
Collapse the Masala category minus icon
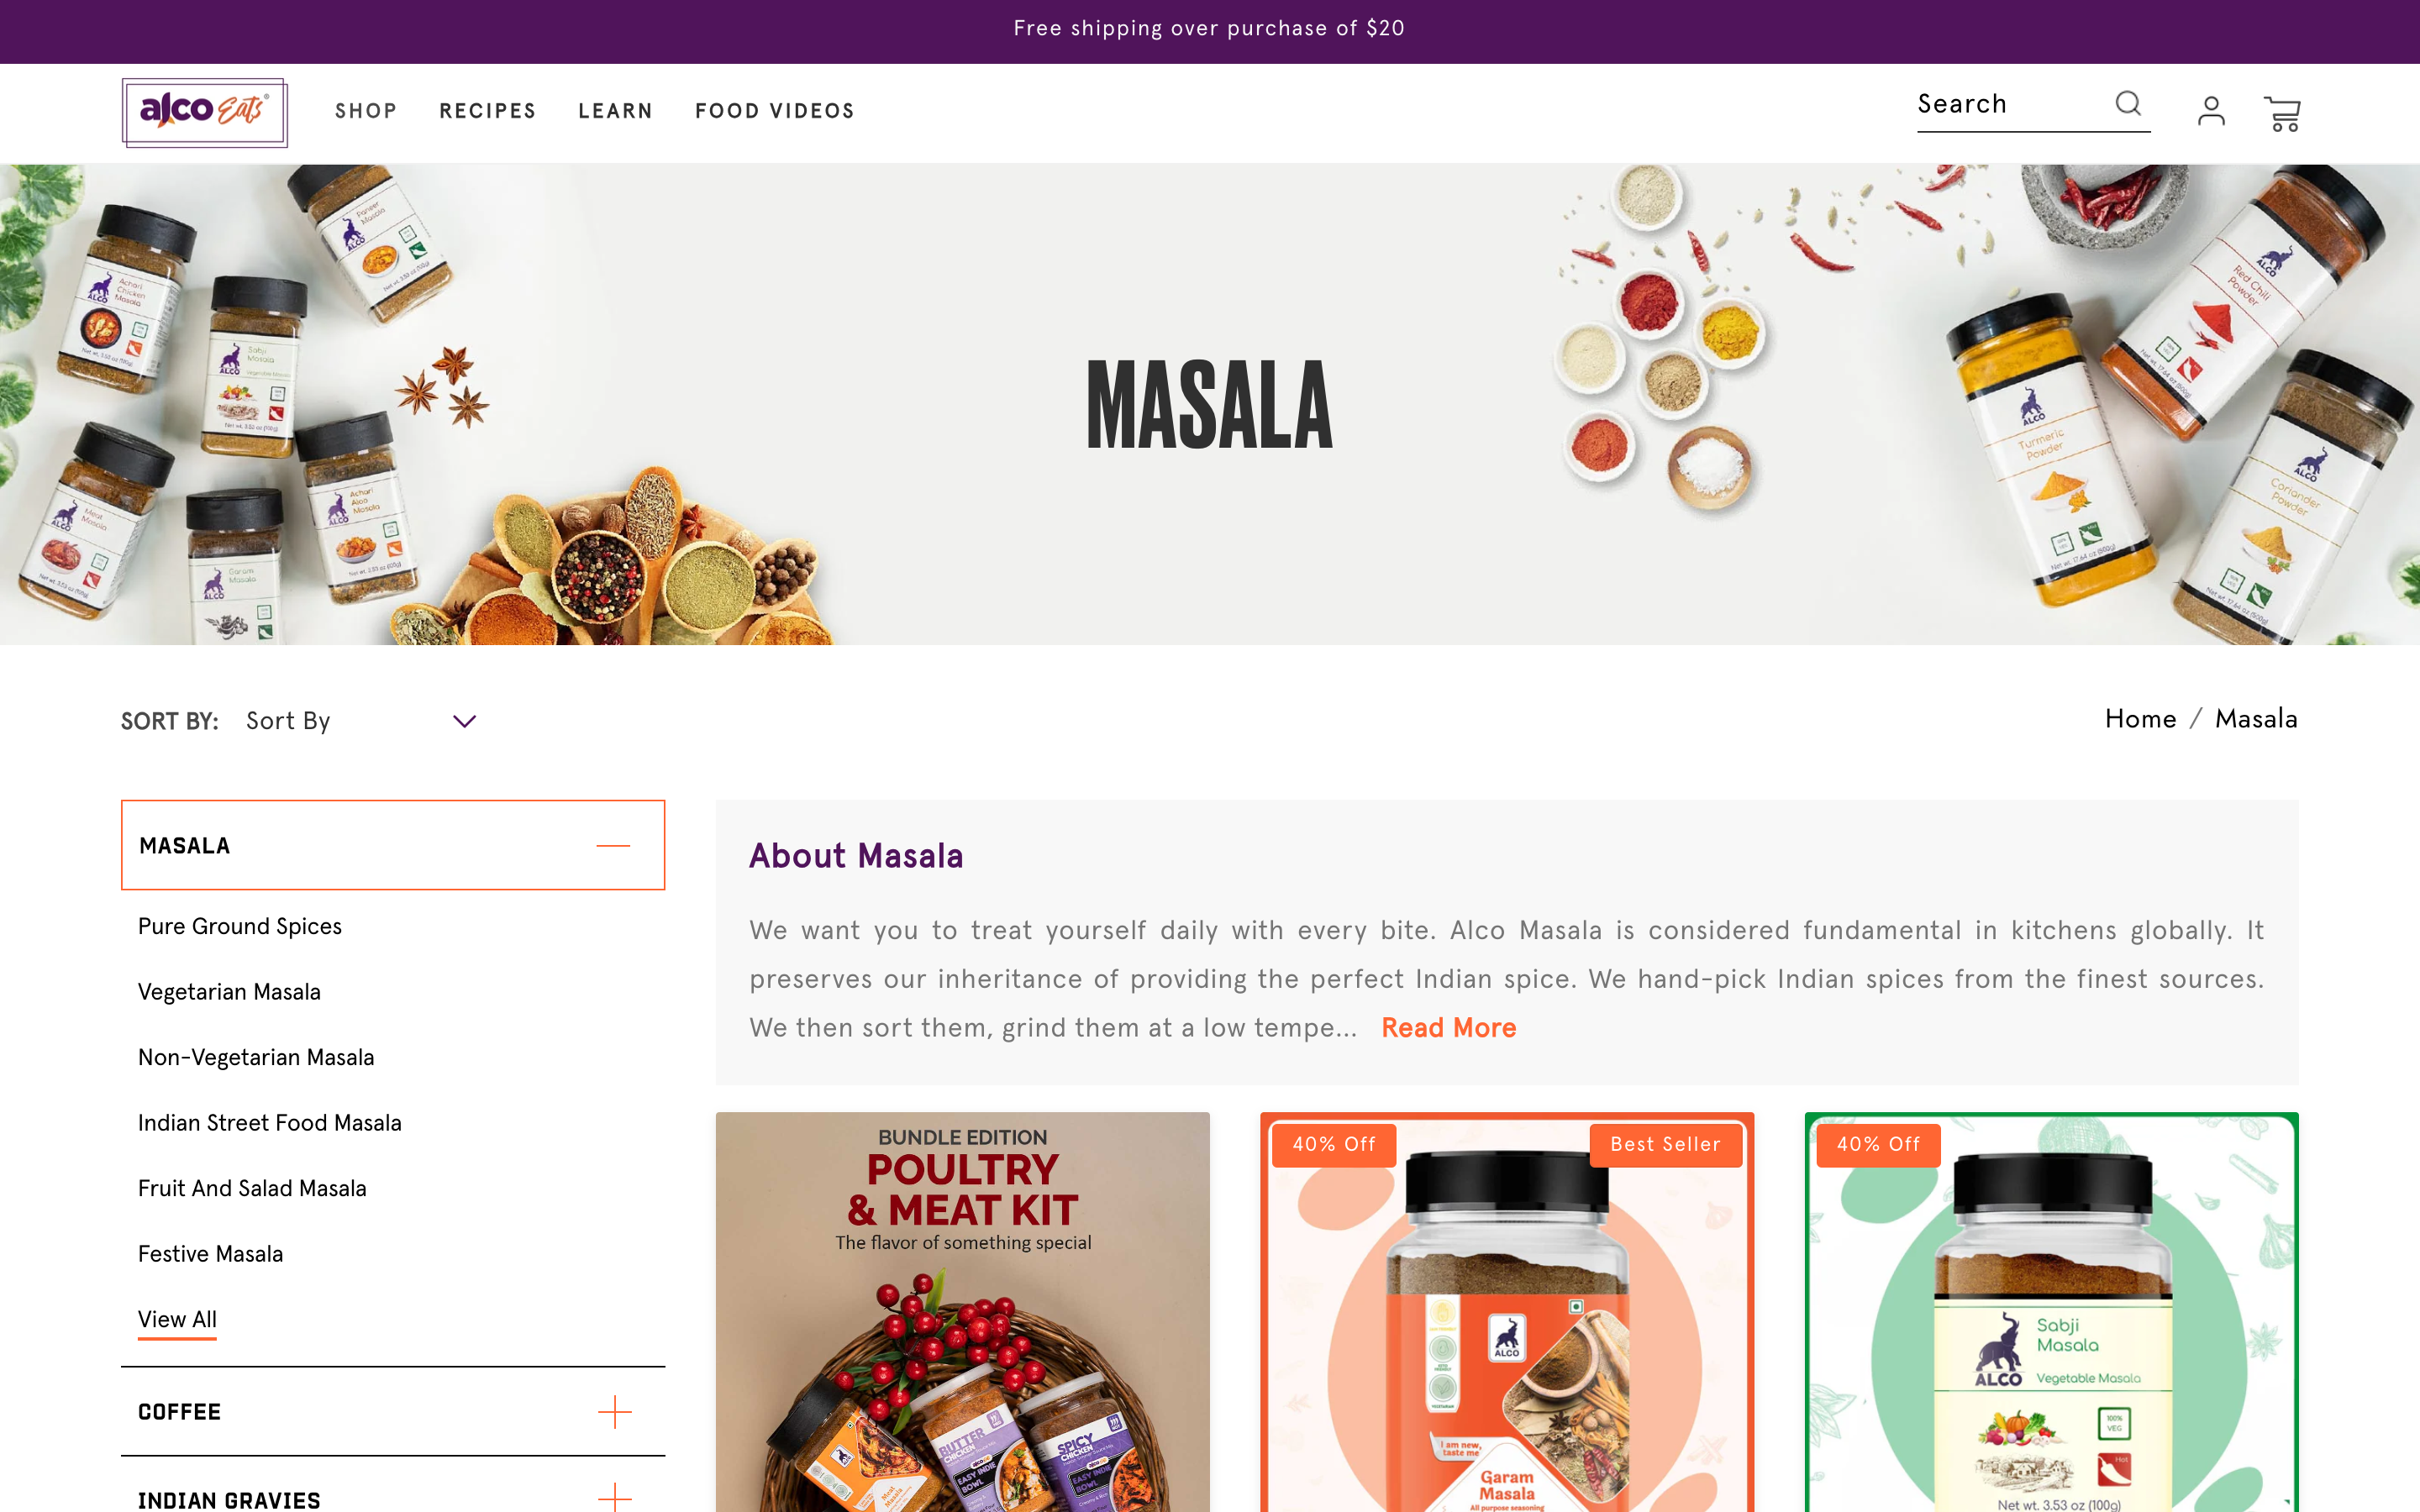click(613, 845)
